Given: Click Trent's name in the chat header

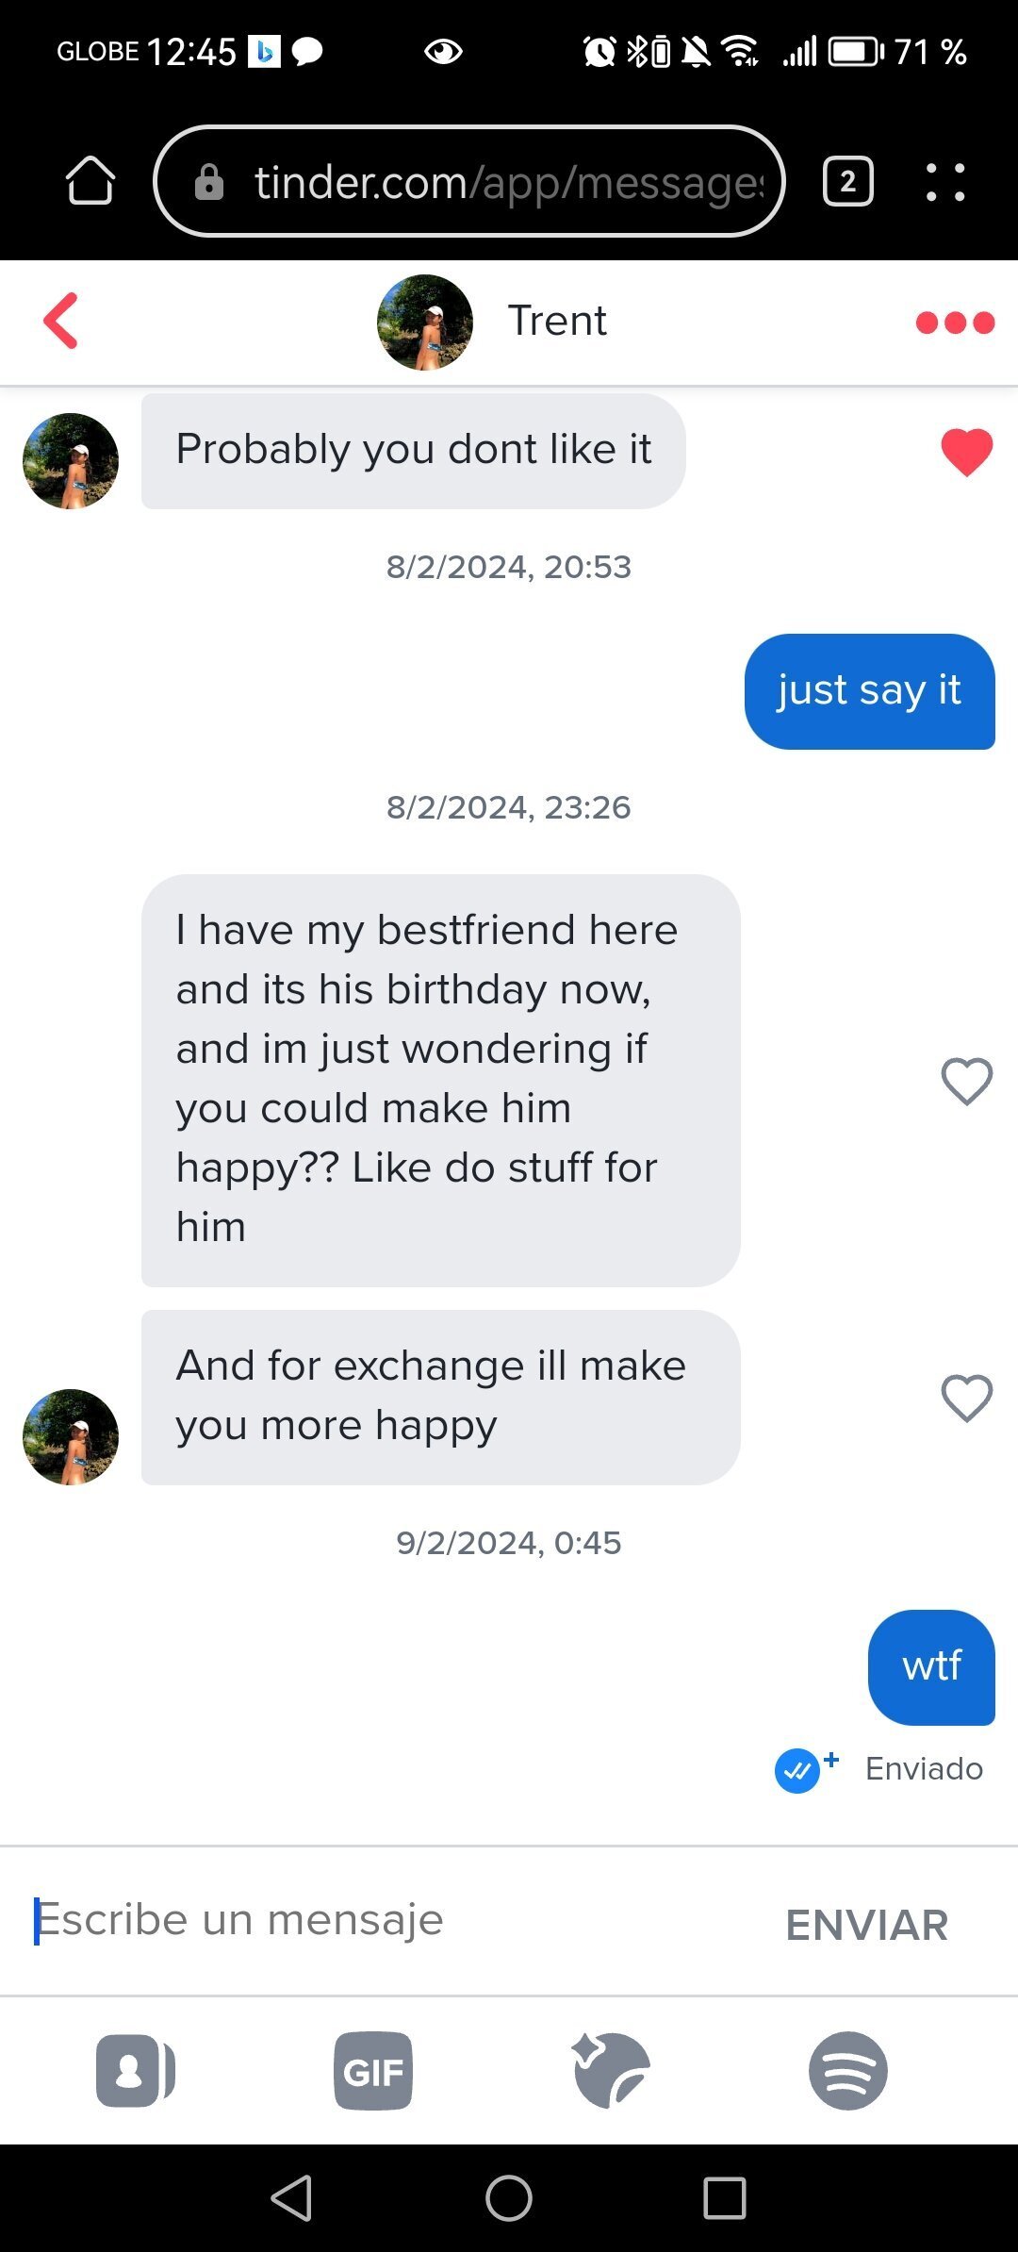Looking at the screenshot, I should point(557,322).
